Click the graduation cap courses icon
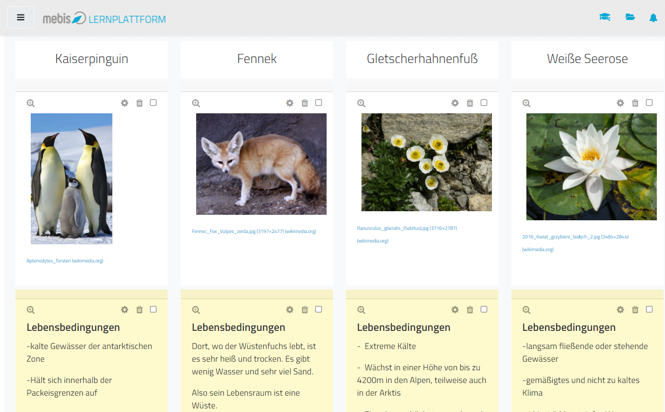Image resolution: width=665 pixels, height=412 pixels. [x=605, y=17]
